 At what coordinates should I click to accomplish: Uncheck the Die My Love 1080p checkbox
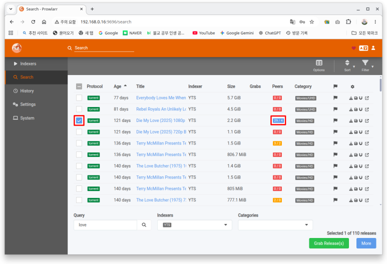[x=79, y=120]
